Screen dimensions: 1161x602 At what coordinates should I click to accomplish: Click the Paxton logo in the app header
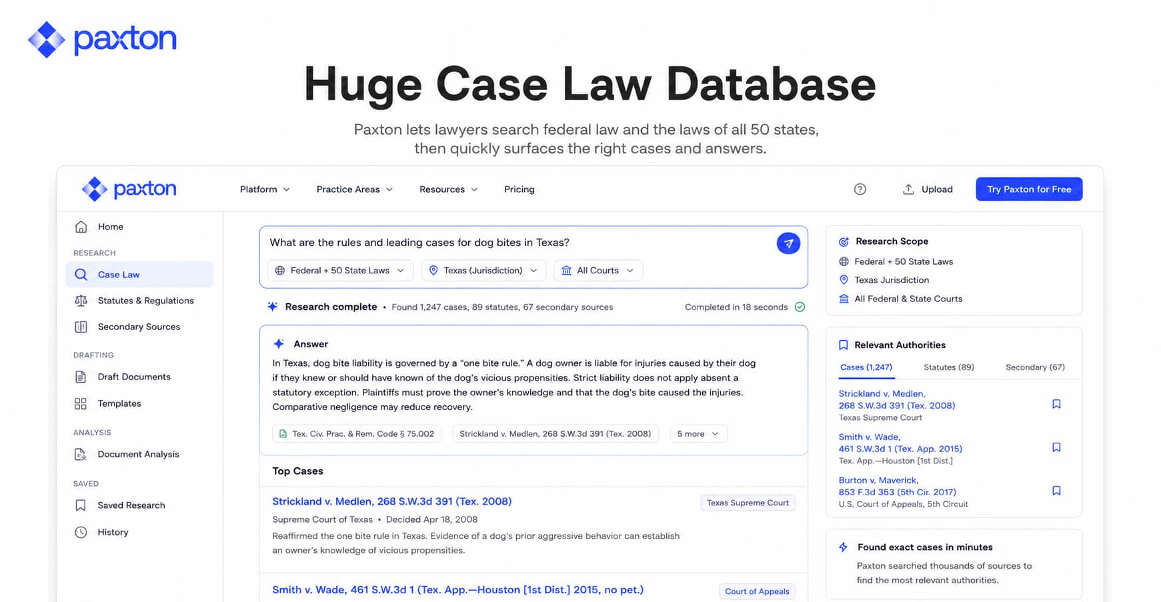[129, 189]
